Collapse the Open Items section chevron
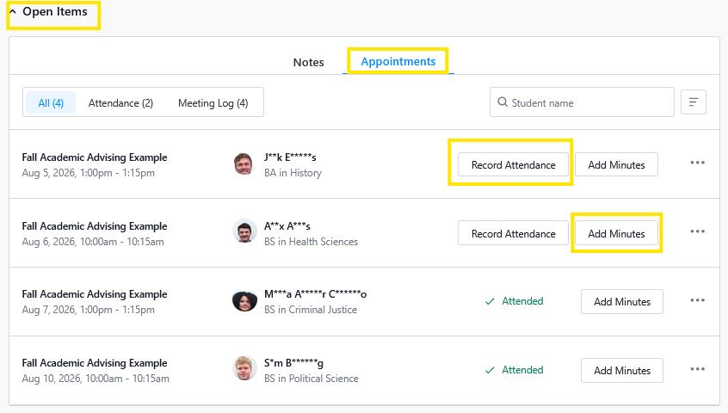The width and height of the screenshot is (728, 413). [13, 11]
